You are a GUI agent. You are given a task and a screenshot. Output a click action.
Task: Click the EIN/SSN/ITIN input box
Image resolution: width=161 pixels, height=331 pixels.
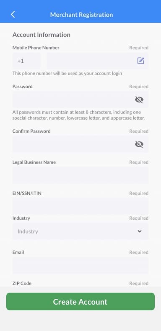pyautogui.click(x=80, y=206)
